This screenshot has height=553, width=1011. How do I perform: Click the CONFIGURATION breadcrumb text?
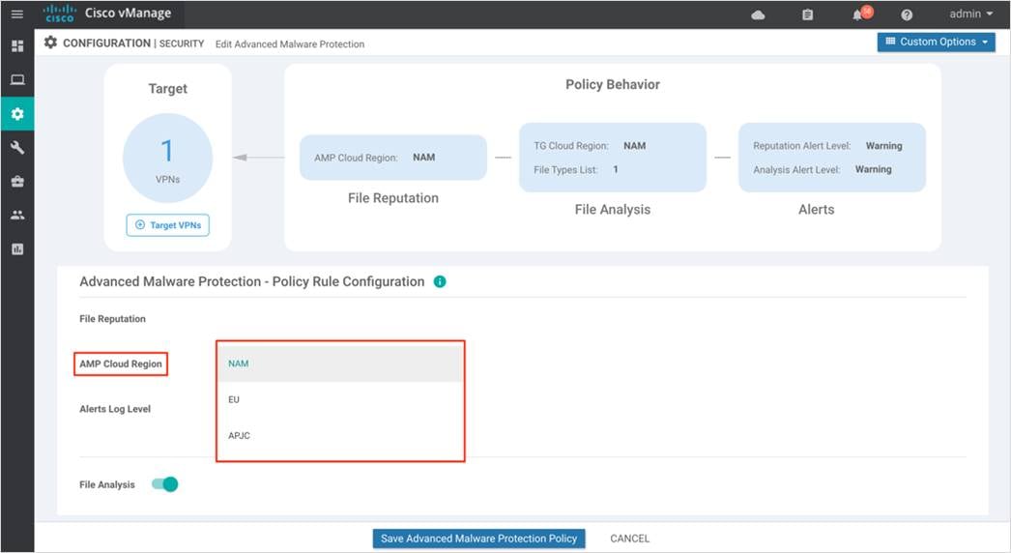106,44
